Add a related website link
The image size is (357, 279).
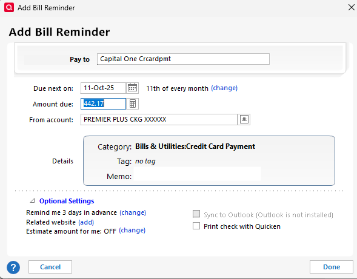[x=86, y=222]
